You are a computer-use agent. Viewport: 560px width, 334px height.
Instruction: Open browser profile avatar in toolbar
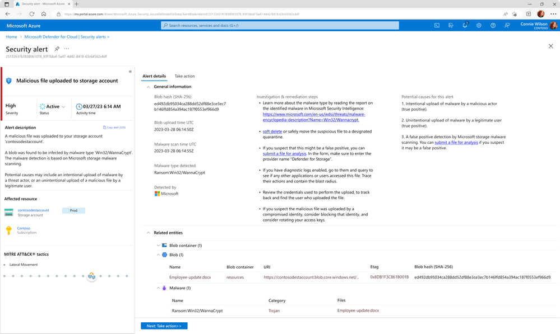[x=541, y=14]
